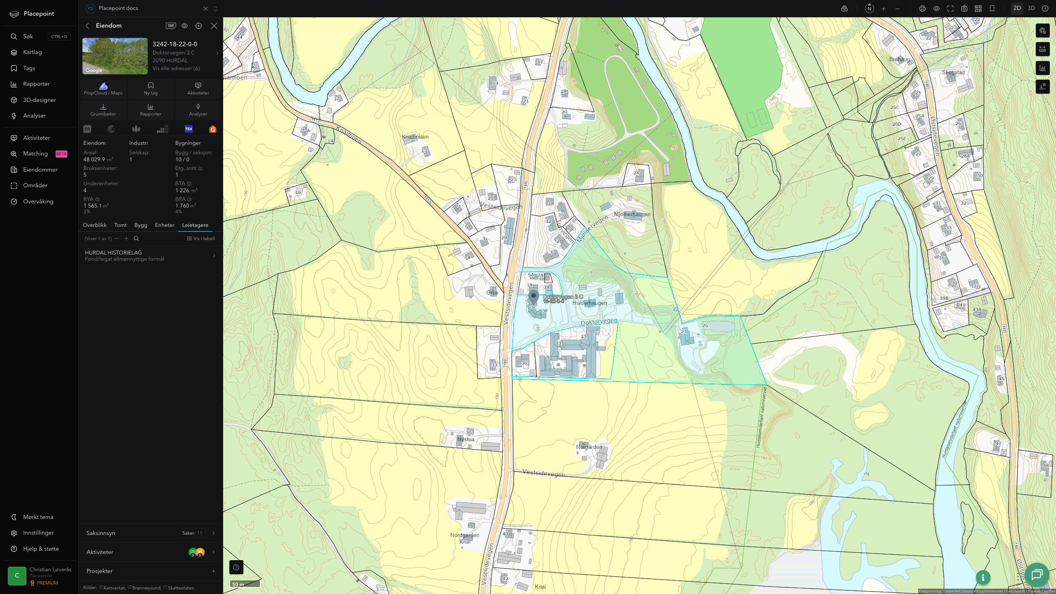Open the orange G house source icon
1056x594 pixels.
[213, 129]
